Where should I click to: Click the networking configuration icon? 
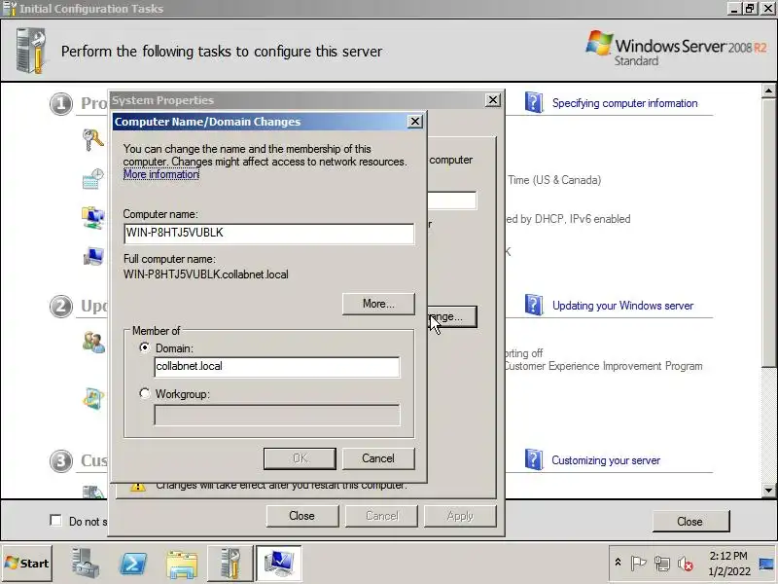(93, 218)
